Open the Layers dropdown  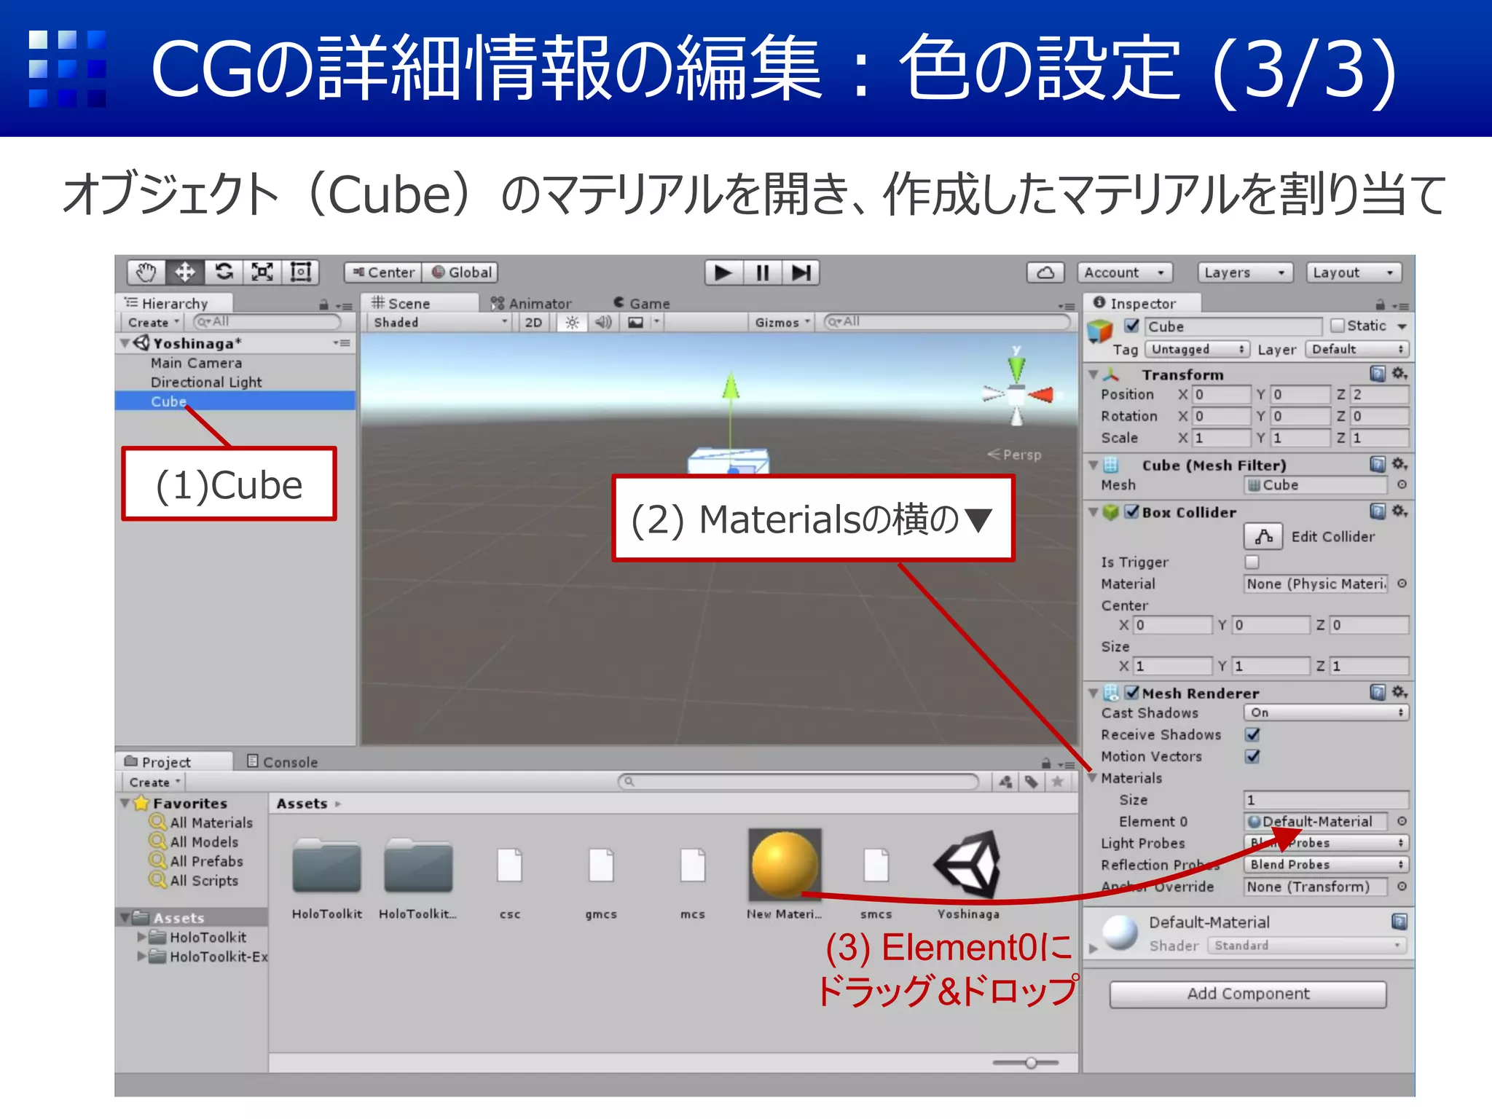tap(1246, 272)
